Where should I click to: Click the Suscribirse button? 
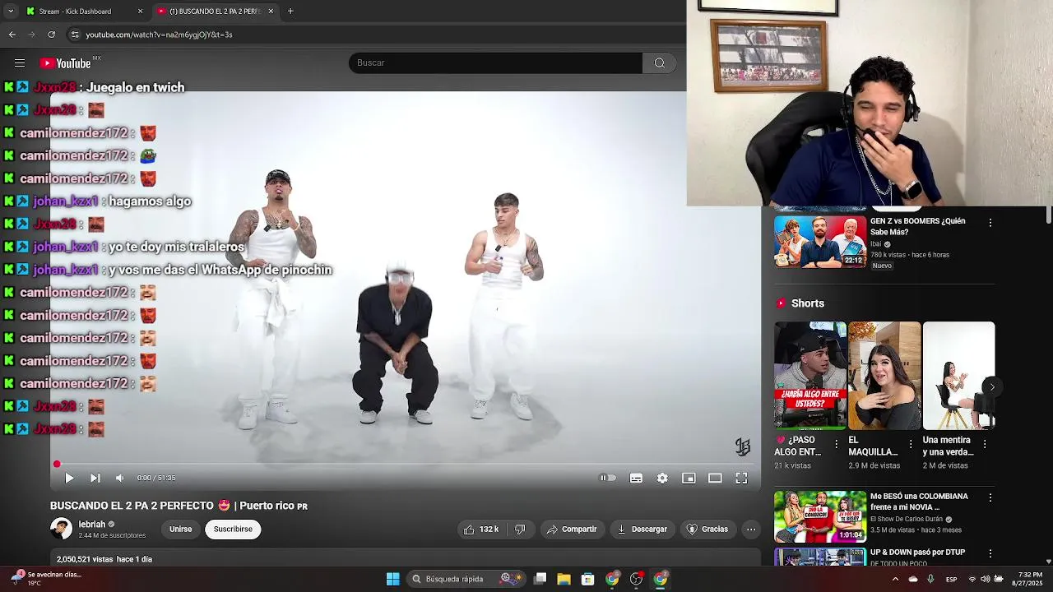[x=233, y=530]
